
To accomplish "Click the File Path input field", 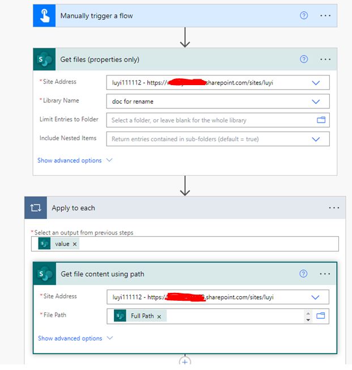I will click(x=218, y=316).
